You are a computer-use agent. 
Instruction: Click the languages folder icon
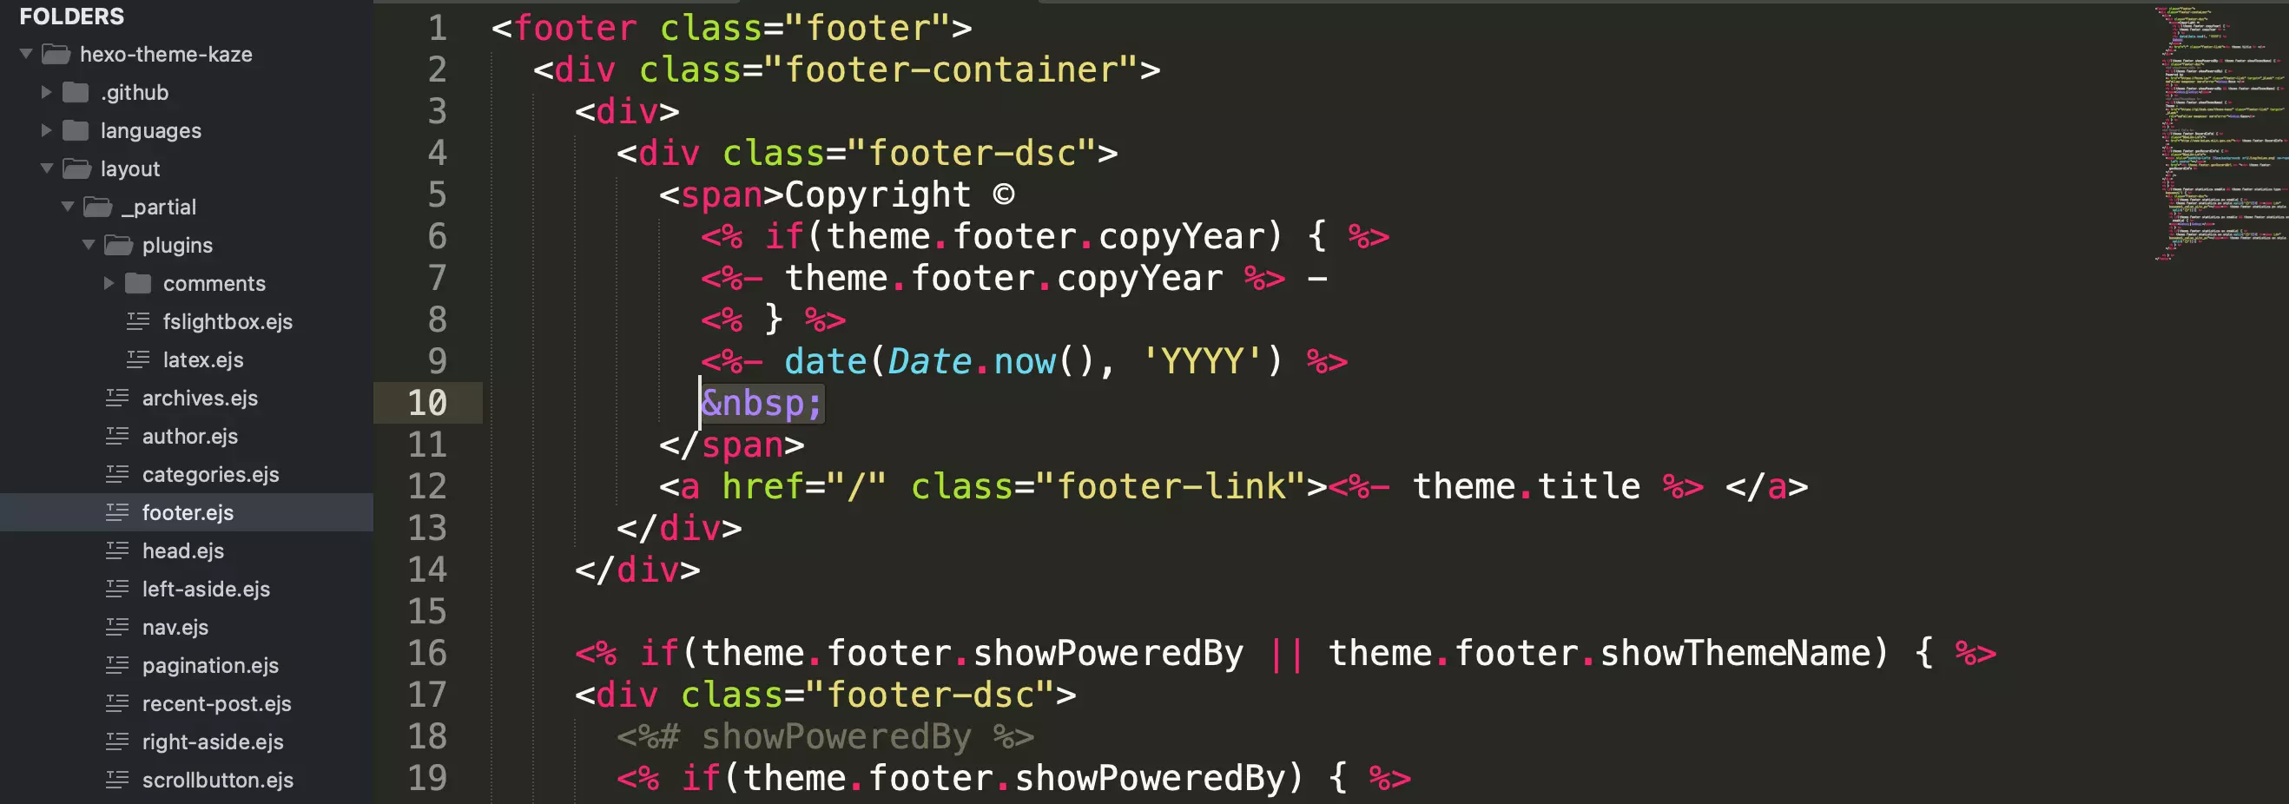click(76, 130)
